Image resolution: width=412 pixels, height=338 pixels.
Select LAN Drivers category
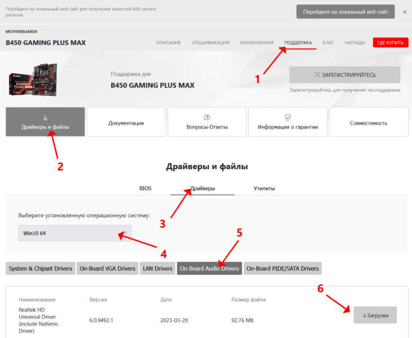pyautogui.click(x=157, y=269)
